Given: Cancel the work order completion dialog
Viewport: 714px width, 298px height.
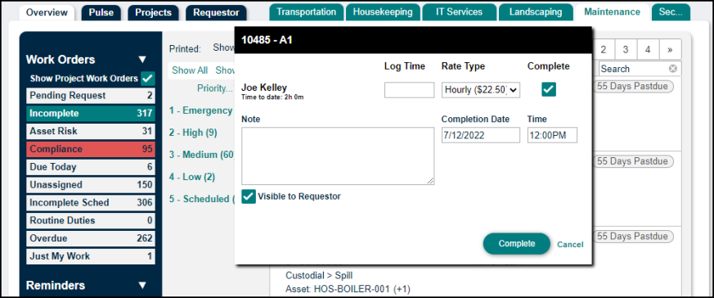Looking at the screenshot, I should pos(570,245).
